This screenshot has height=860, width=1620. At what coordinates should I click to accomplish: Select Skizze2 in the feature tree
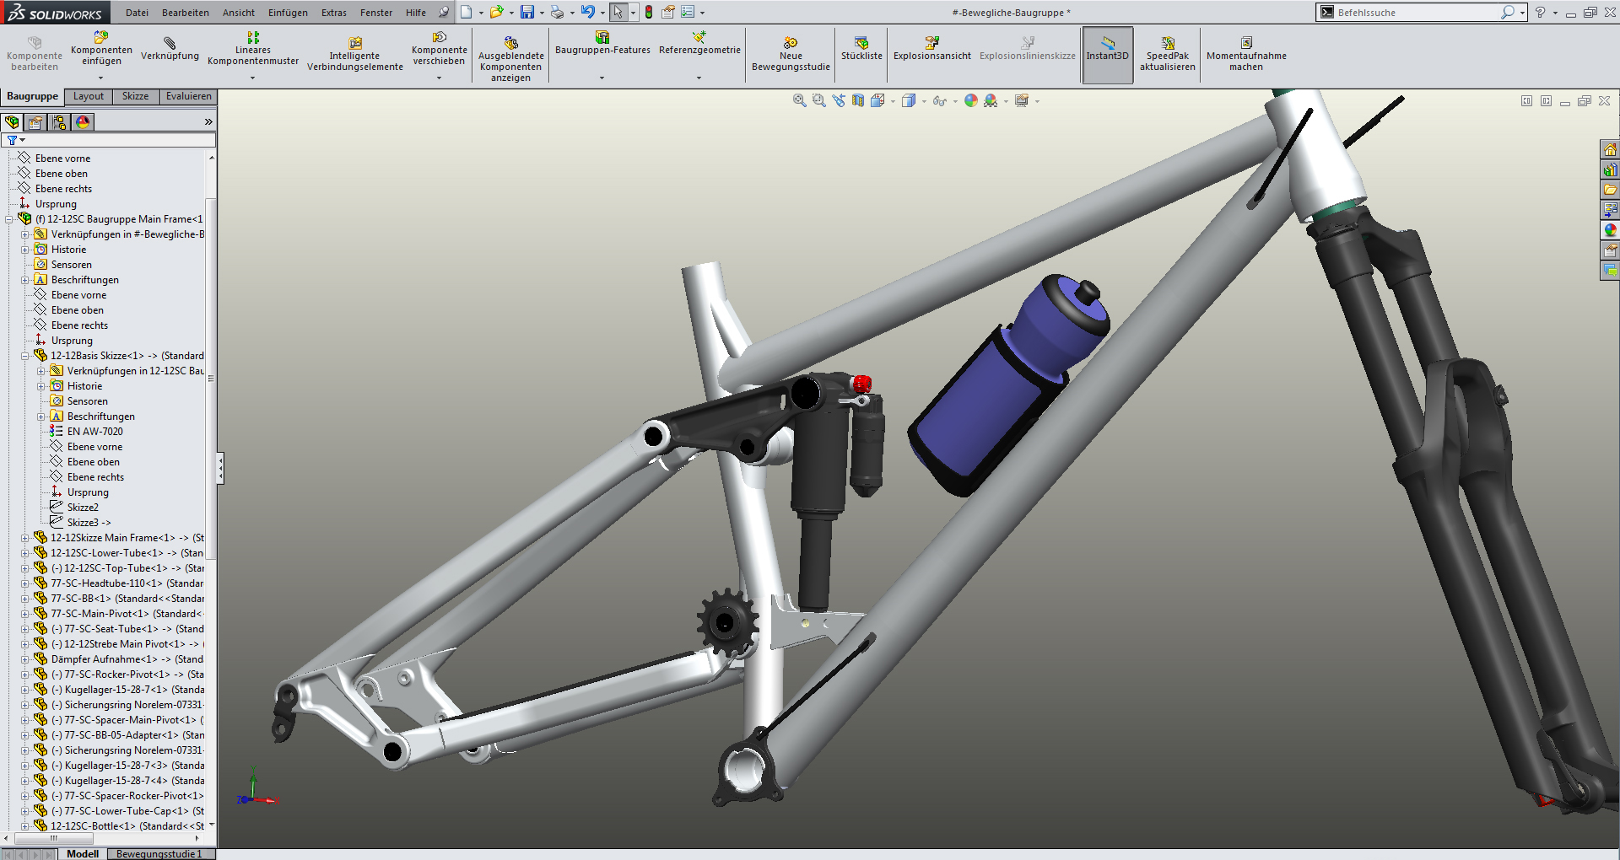coord(83,508)
